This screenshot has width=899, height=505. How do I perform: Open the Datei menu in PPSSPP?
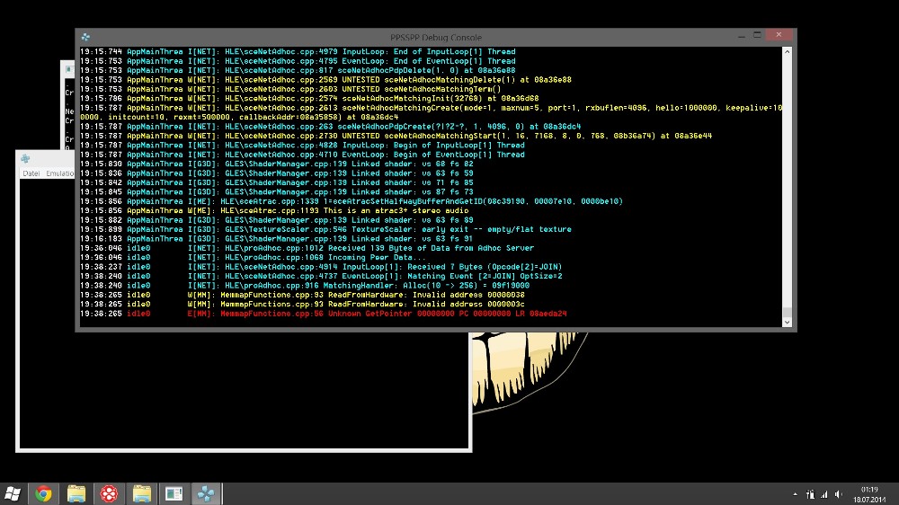click(31, 173)
